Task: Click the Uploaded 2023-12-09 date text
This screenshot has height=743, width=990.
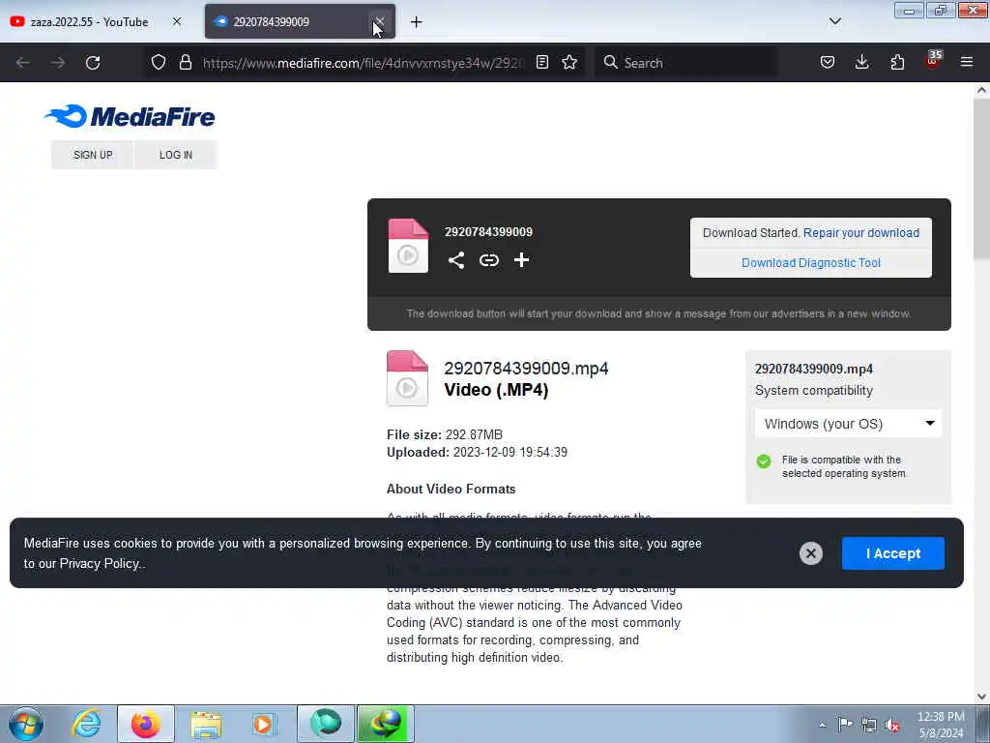Action: pyautogui.click(x=477, y=453)
